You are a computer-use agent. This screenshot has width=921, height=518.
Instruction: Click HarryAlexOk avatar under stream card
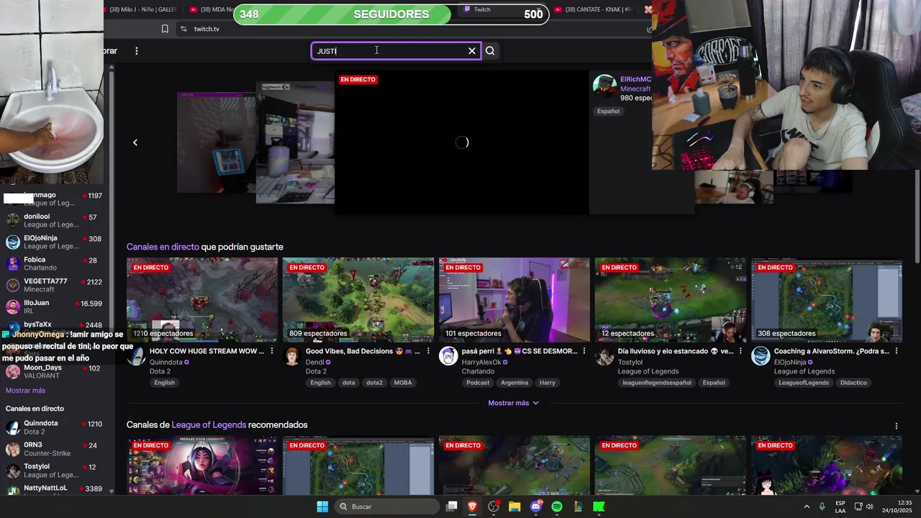(x=448, y=356)
